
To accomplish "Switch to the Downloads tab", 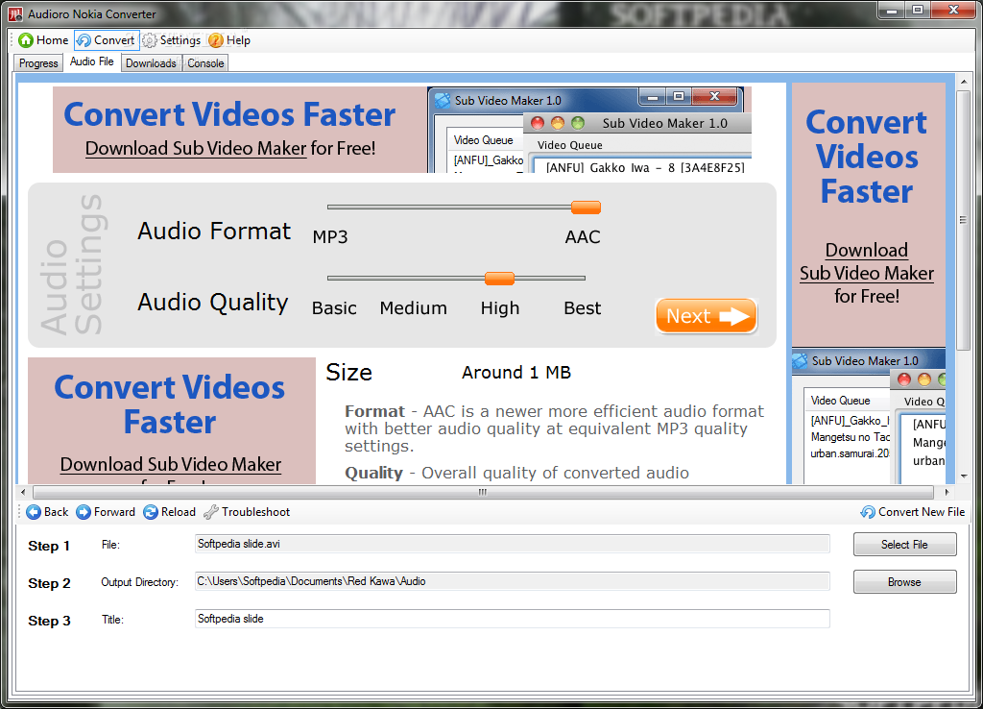I will (x=151, y=63).
